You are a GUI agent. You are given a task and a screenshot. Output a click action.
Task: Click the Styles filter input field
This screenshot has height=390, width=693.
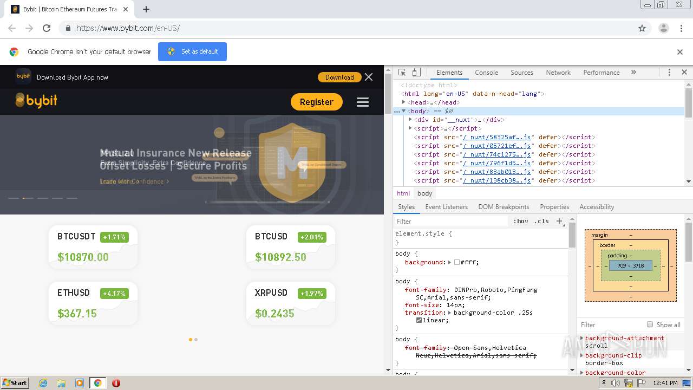pyautogui.click(x=452, y=221)
